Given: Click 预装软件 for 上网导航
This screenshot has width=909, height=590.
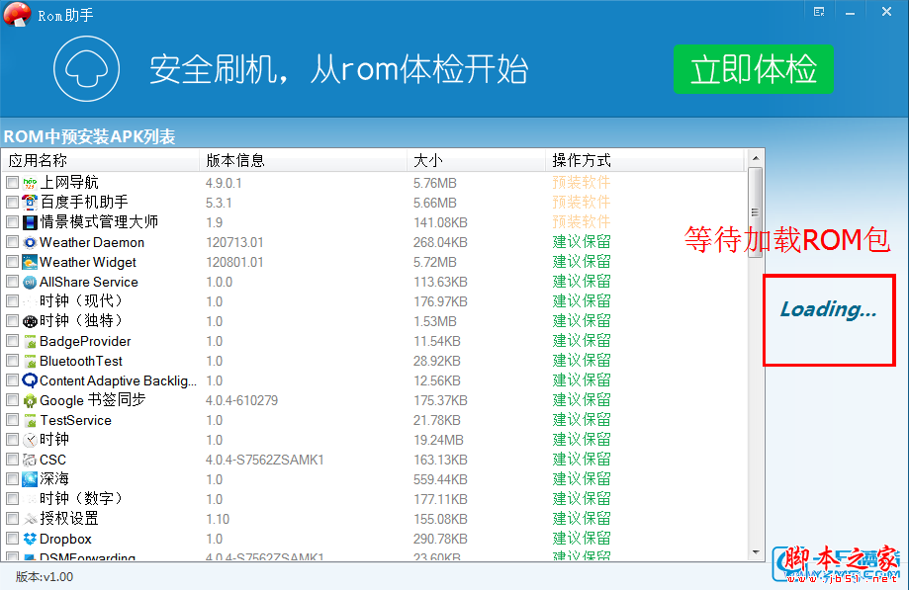Looking at the screenshot, I should click(x=582, y=183).
